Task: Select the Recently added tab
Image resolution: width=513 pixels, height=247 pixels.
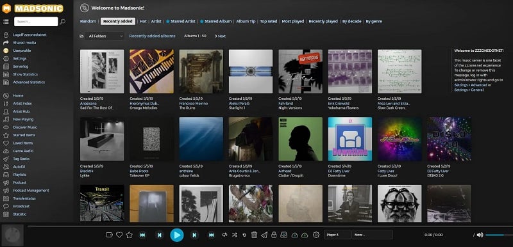Action: 118,21
